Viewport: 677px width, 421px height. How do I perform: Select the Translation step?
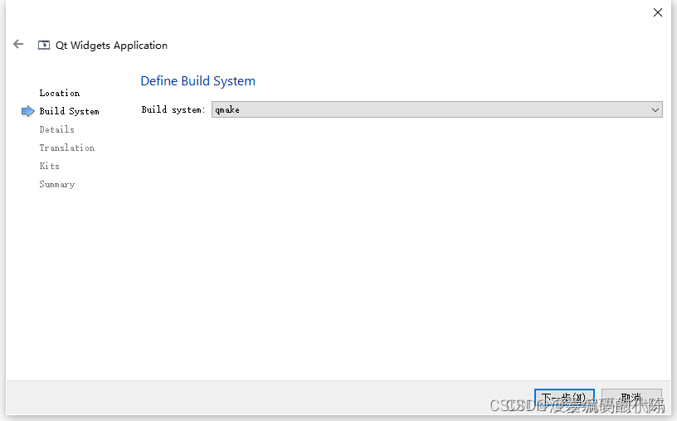(x=67, y=148)
